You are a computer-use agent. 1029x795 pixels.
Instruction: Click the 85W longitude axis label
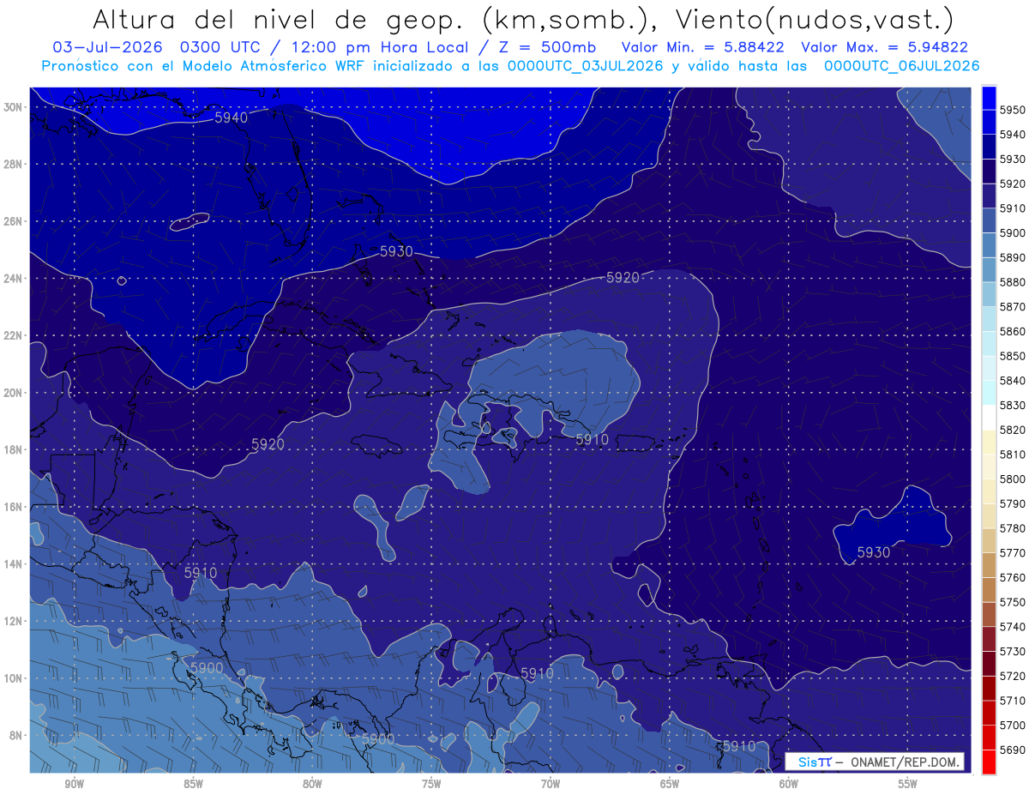[x=193, y=784]
